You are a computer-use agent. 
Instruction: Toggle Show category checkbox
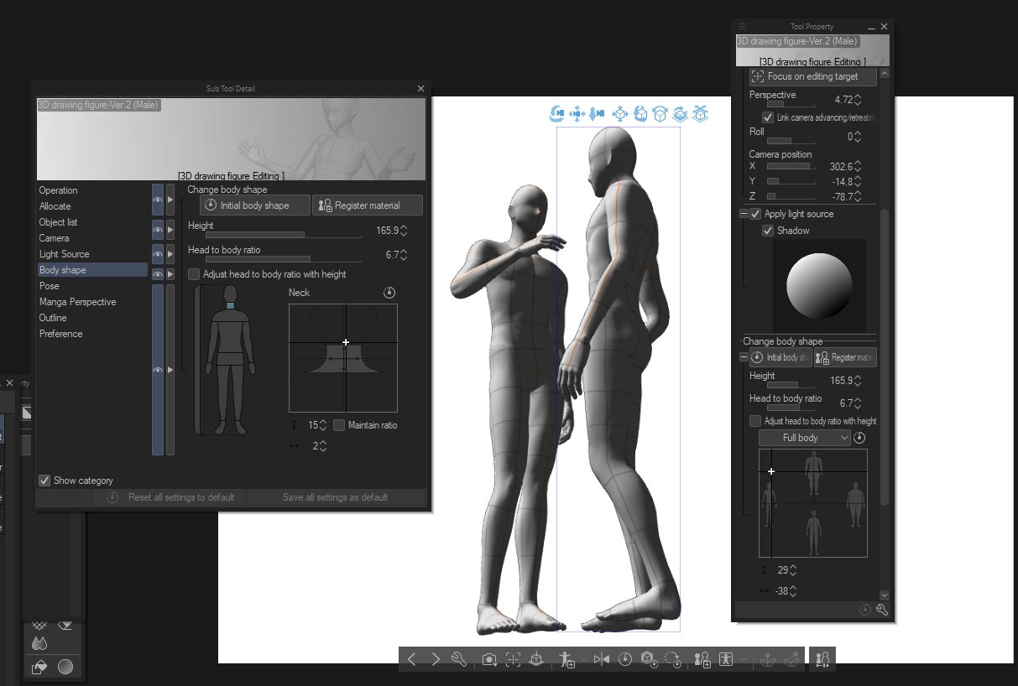(x=44, y=481)
